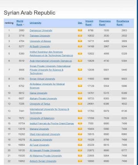Open Tishreen University details icon
Screen dimensions: 138x165
click(x=80, y=36)
